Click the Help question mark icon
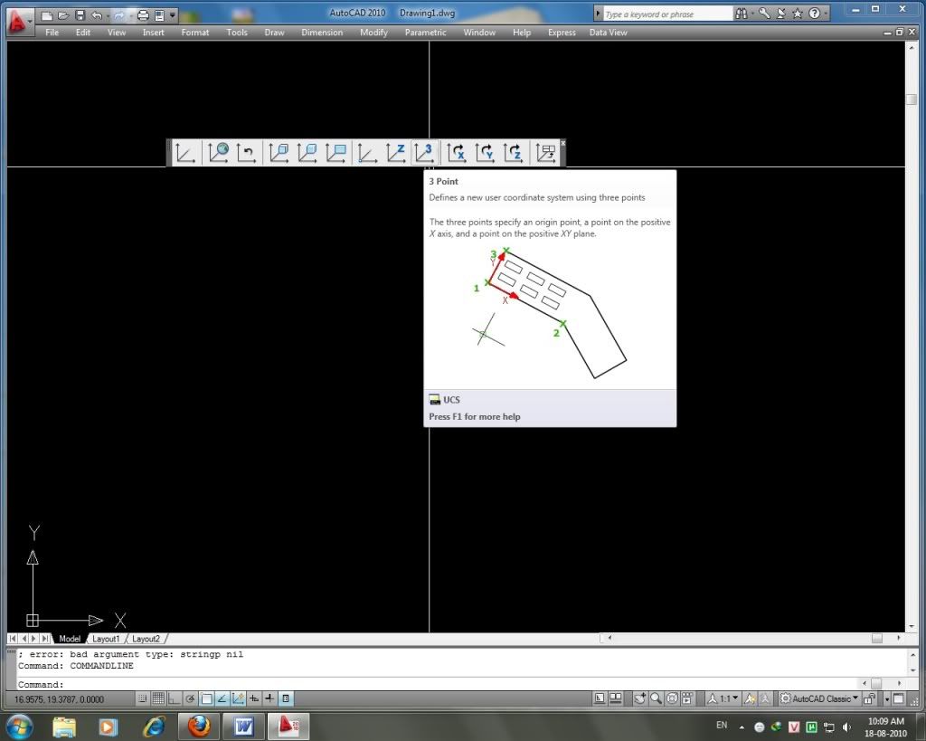926x741 pixels. click(x=815, y=14)
